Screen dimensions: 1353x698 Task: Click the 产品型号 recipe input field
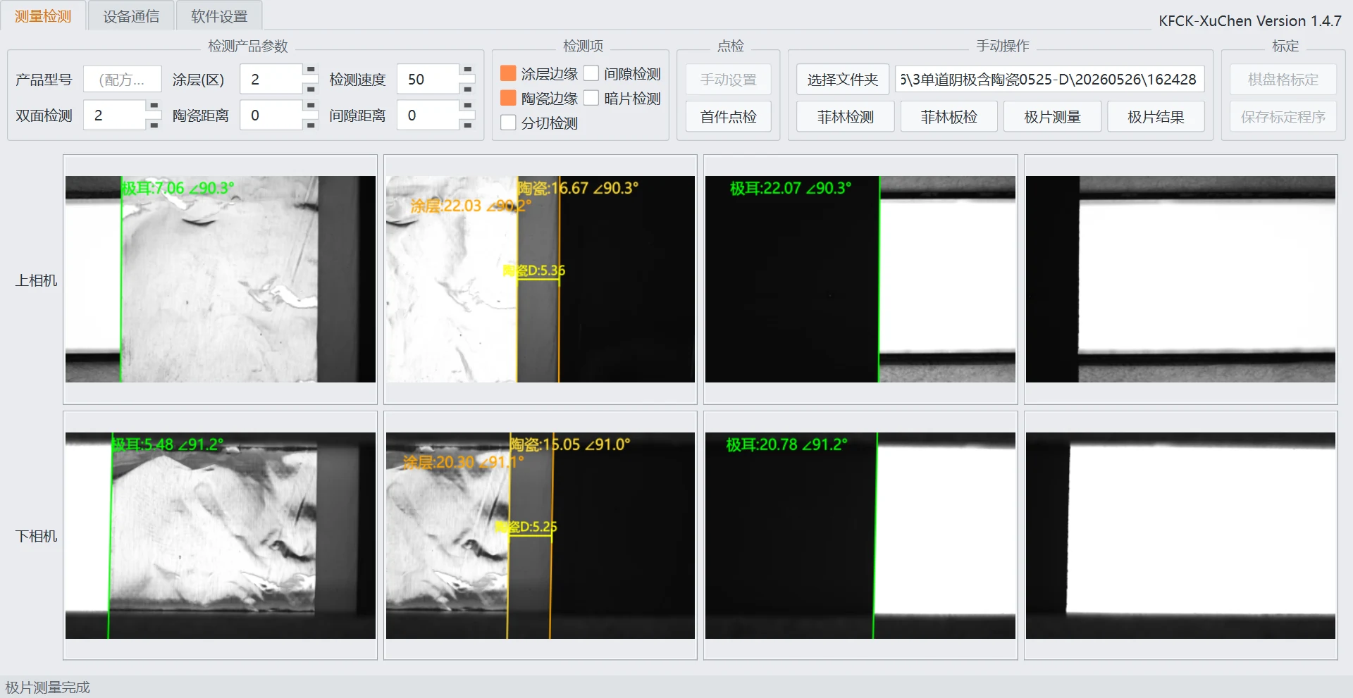click(x=123, y=80)
